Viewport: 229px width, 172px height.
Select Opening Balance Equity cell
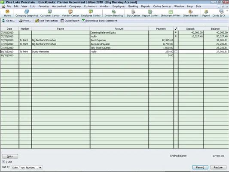pyautogui.click(x=119, y=33)
